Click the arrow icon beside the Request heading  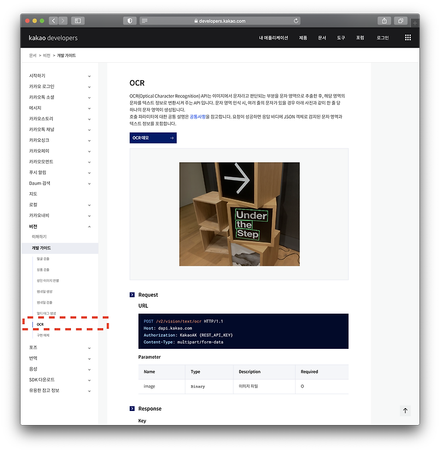tap(132, 295)
